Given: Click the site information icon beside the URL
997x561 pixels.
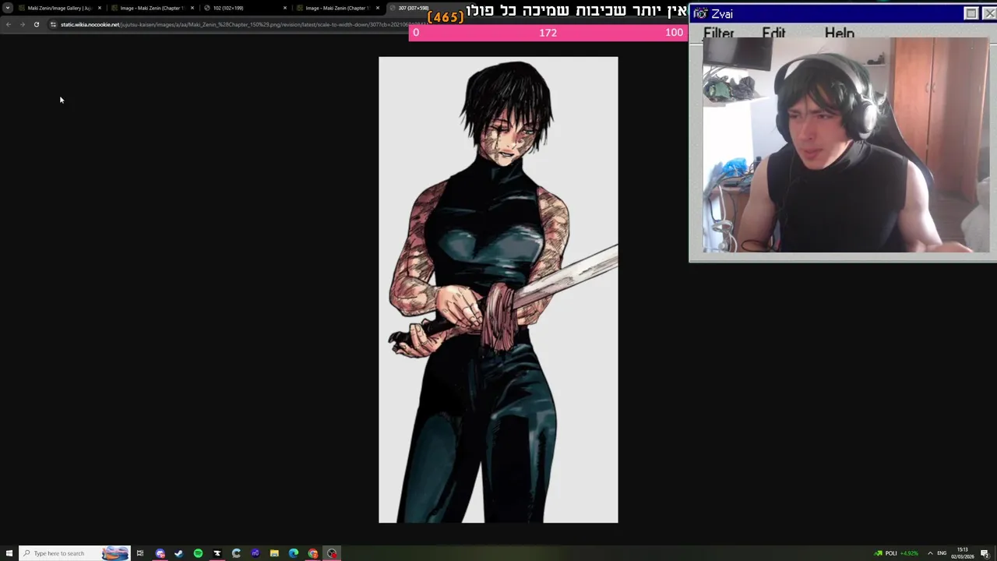Looking at the screenshot, I should tap(53, 24).
